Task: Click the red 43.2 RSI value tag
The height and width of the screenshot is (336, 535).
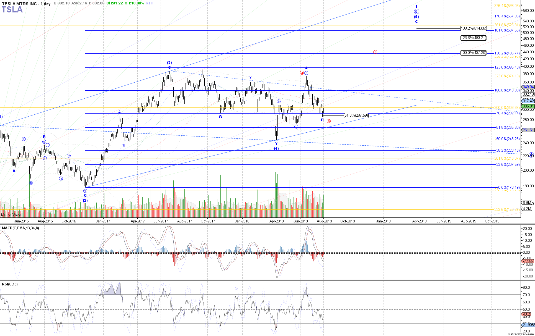Action: (526, 314)
